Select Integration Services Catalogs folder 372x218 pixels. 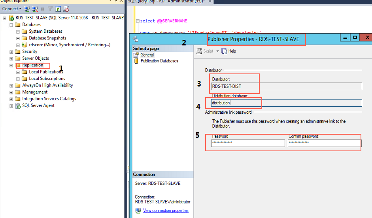(x=49, y=99)
